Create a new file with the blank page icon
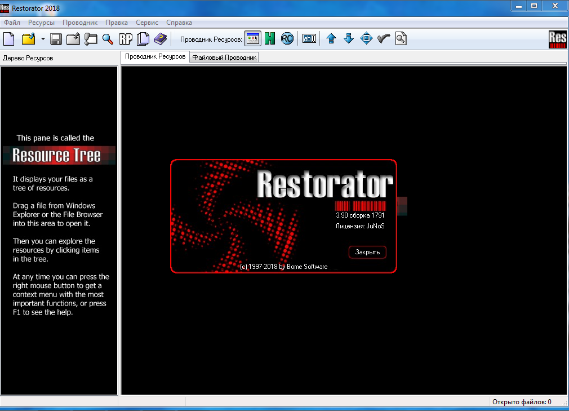Screen dimensions: 569x411 [x=9, y=38]
